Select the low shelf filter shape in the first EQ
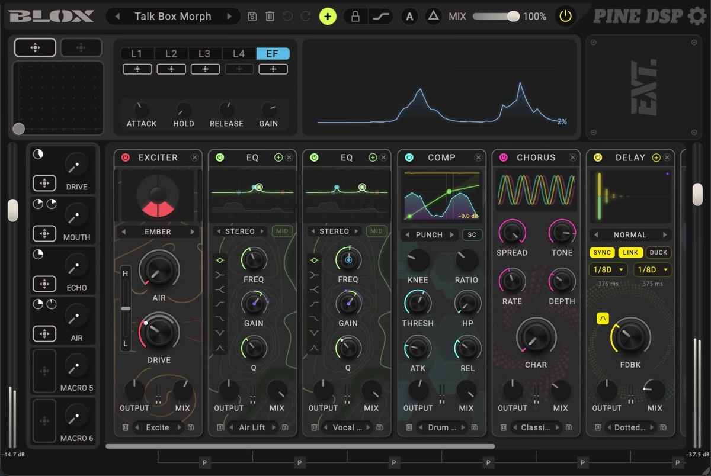 point(220,275)
